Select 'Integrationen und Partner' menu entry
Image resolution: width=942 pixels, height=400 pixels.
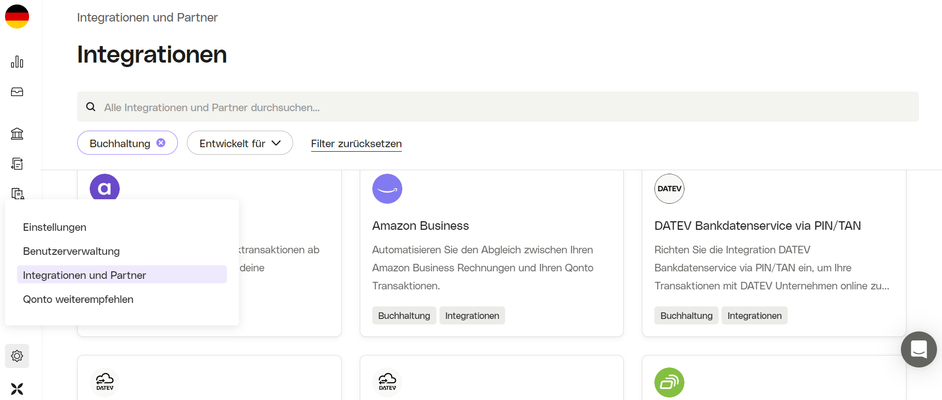tap(122, 275)
